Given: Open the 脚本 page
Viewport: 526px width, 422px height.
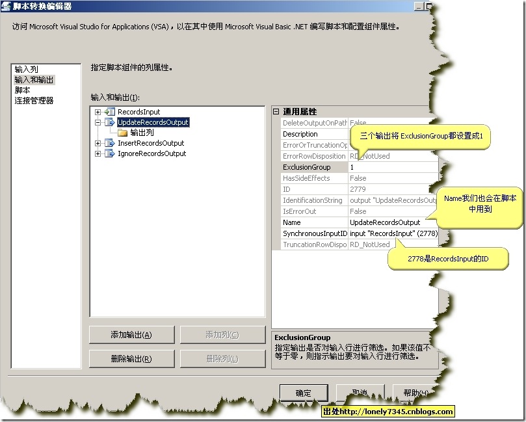Looking at the screenshot, I should click(x=23, y=90).
